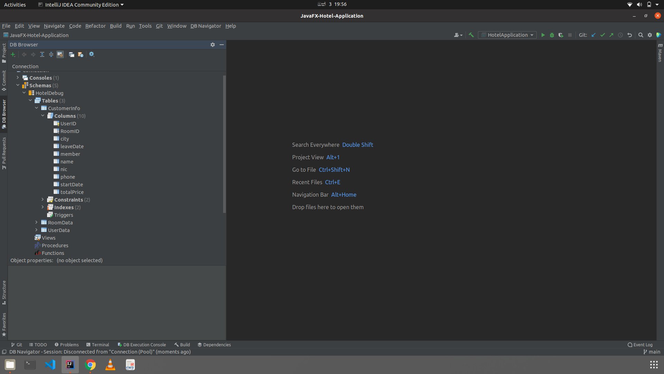The image size is (664, 374).
Task: Open the DB Navigator menu
Action: (206, 26)
